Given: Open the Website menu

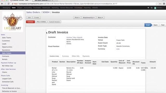Looking at the screenshot, I should click(95, 8).
